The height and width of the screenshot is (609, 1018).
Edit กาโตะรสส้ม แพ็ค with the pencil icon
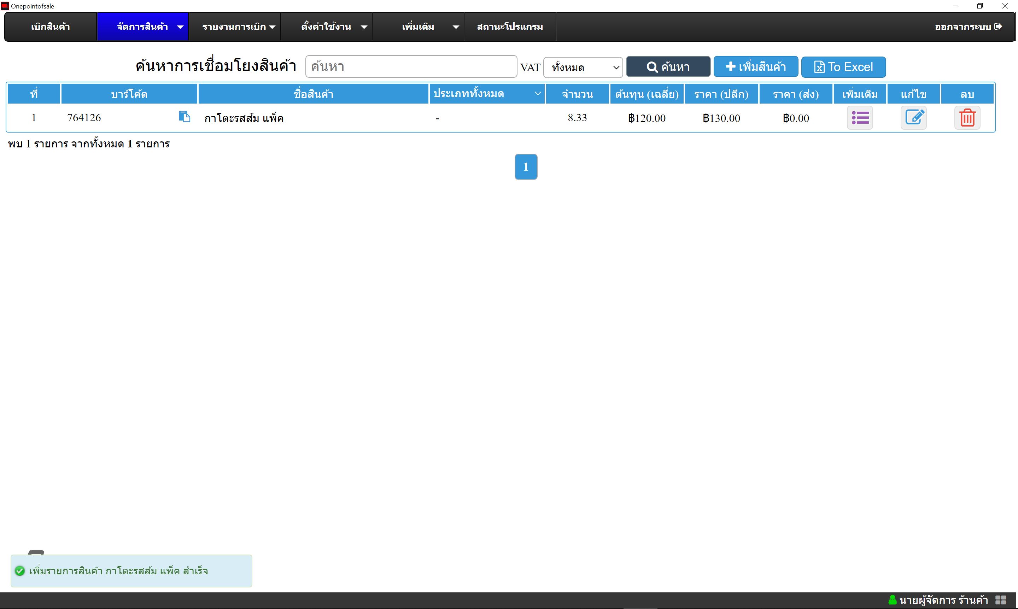[913, 118]
